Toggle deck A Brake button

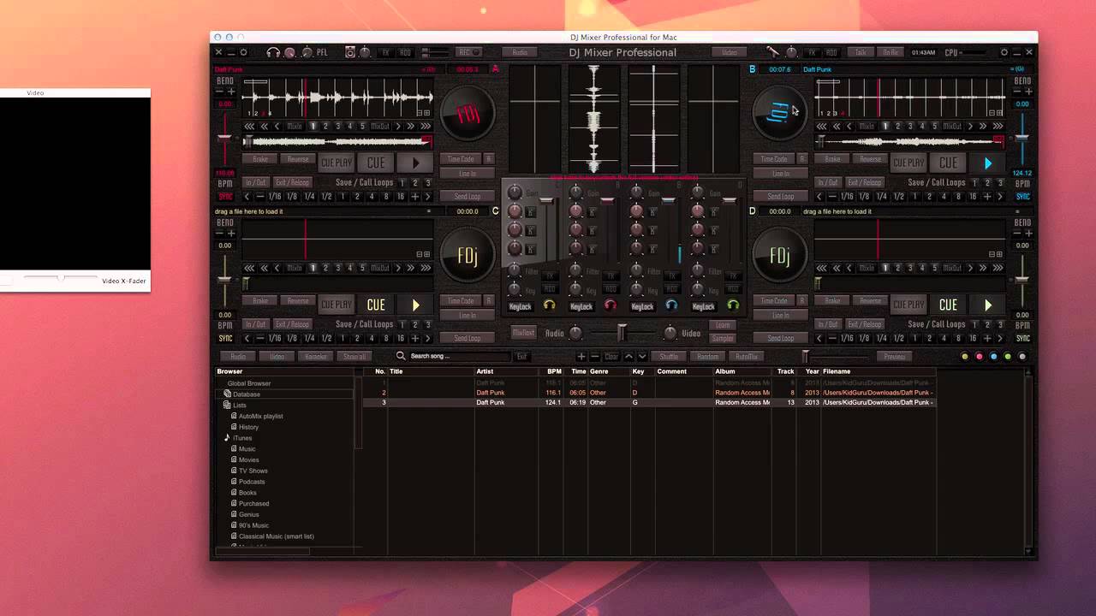[260, 159]
